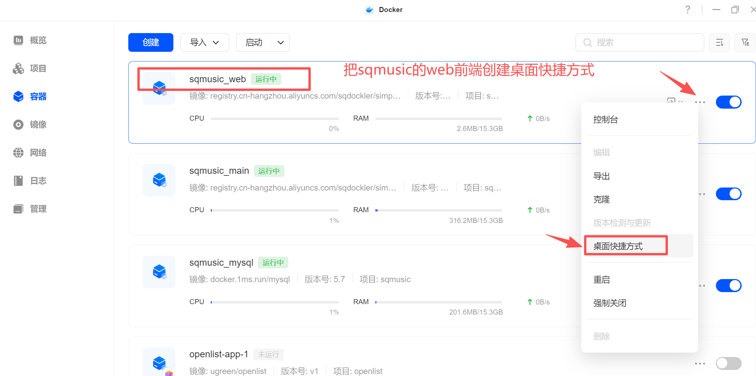The image size is (756, 376).
Task: Expand the arrow next to 启动
Action: pyautogui.click(x=281, y=42)
